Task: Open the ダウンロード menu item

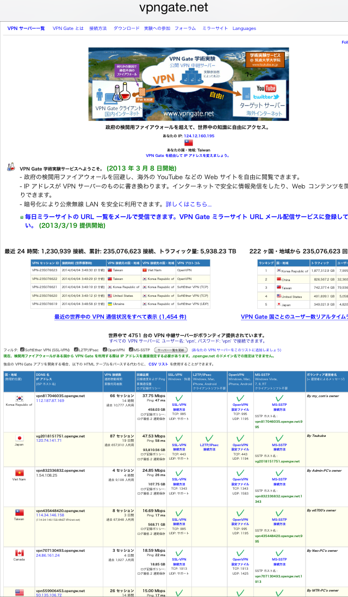Action: point(127,28)
